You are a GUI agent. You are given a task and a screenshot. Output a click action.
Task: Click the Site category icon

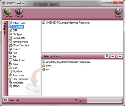click(x=10, y=57)
